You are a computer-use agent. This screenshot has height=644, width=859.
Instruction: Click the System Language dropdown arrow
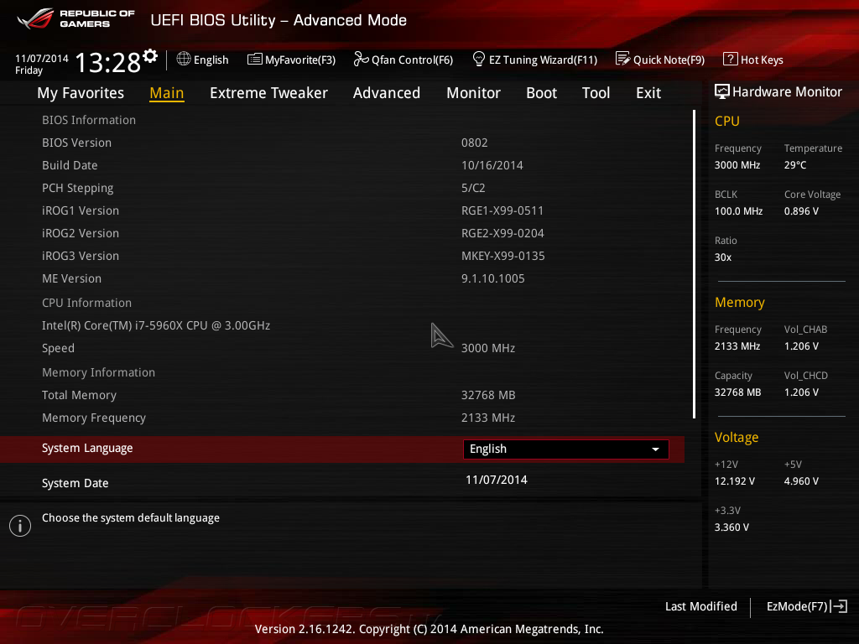pos(655,449)
